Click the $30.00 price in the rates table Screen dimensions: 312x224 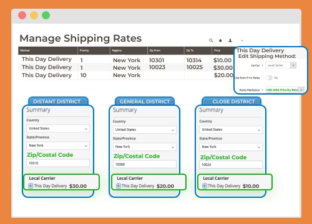pyautogui.click(x=223, y=68)
